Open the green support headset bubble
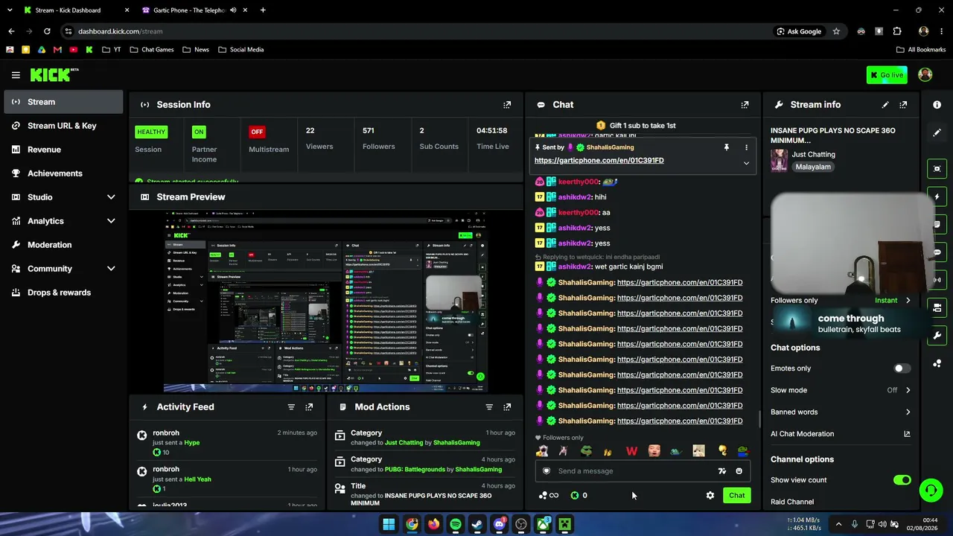This screenshot has width=953, height=536. click(931, 490)
